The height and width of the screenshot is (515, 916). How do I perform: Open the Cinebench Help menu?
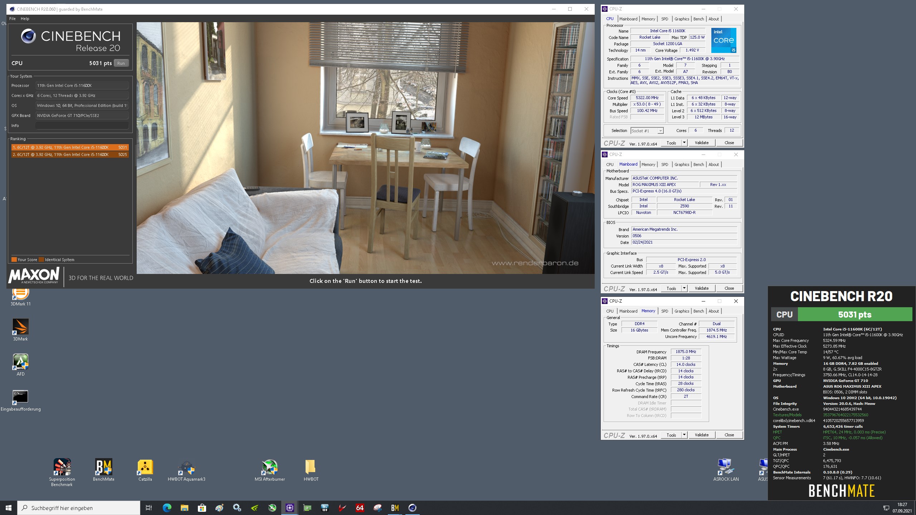[x=25, y=19]
